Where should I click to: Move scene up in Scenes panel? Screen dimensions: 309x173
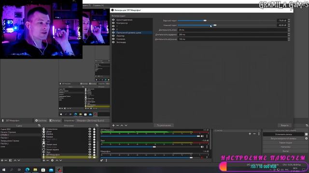point(15,160)
